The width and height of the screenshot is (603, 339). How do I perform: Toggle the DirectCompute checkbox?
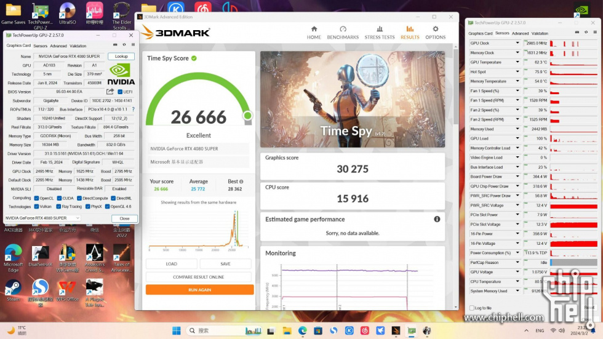coord(79,198)
